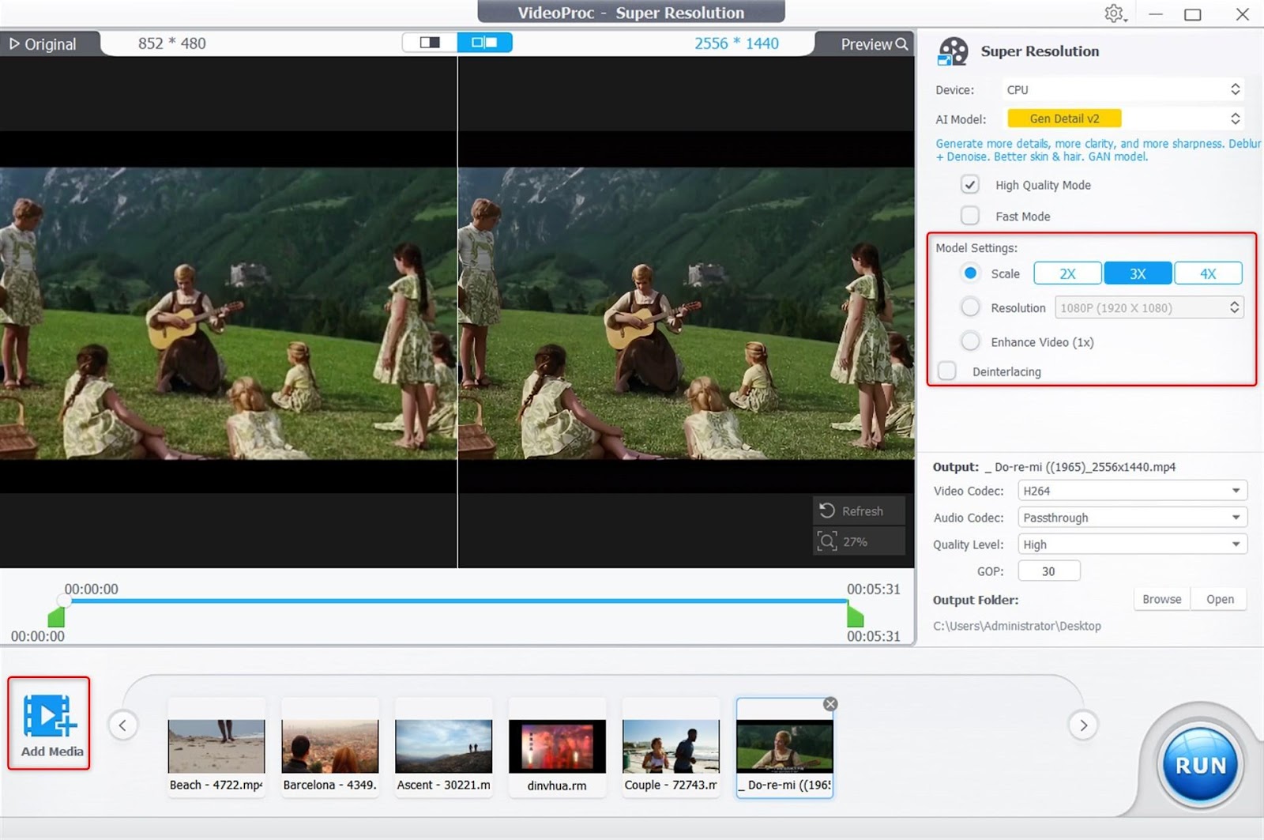Screen dimensions: 1264x840
Task: Select the side-by-side preview mode icon
Action: 484,42
